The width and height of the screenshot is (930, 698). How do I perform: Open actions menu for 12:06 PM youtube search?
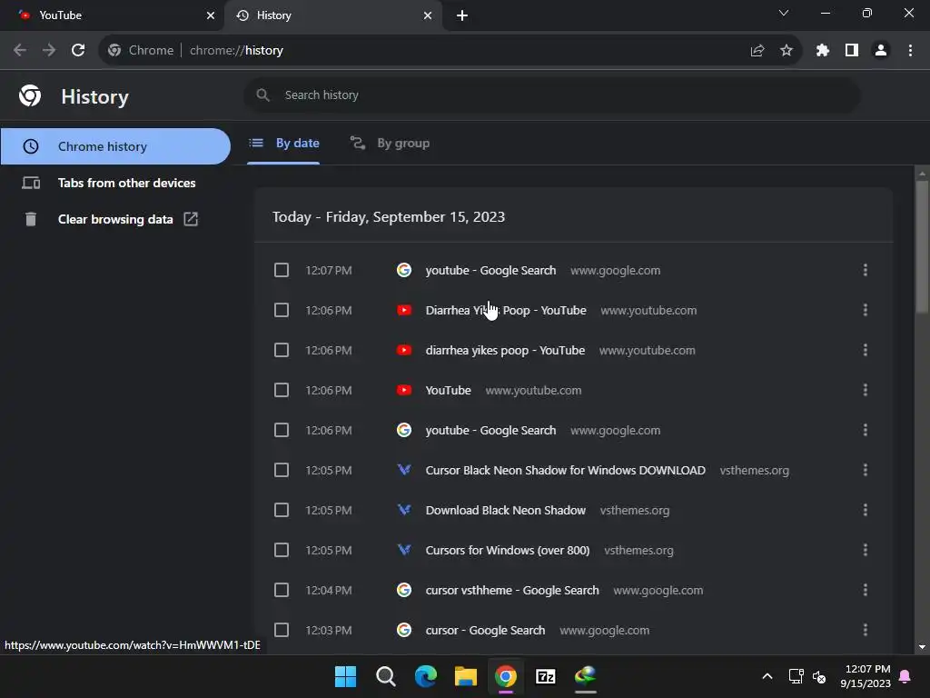click(866, 430)
